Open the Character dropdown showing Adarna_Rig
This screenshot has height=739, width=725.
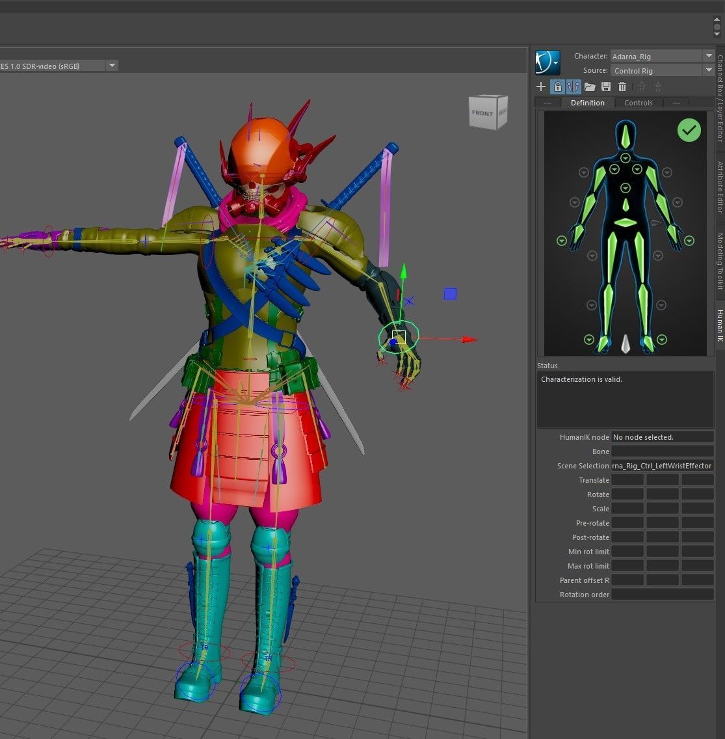661,56
